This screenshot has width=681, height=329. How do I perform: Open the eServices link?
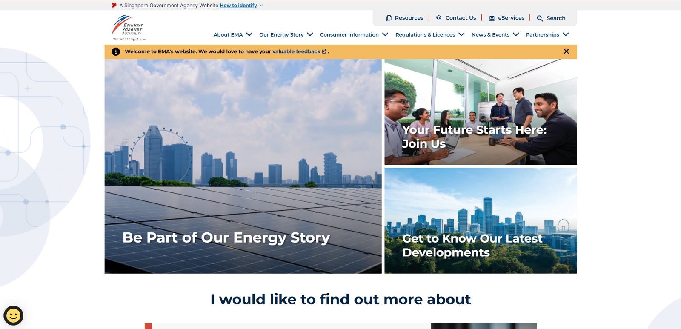click(511, 18)
